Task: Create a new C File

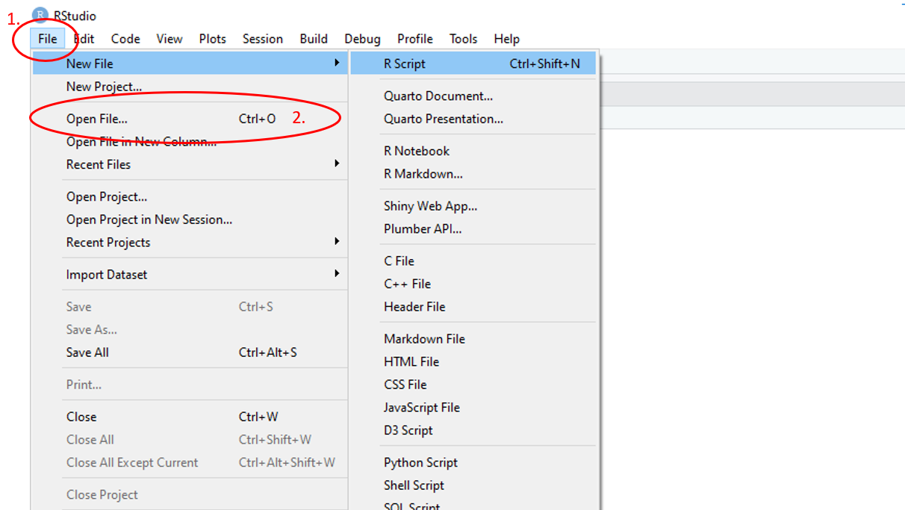Action: point(474,261)
